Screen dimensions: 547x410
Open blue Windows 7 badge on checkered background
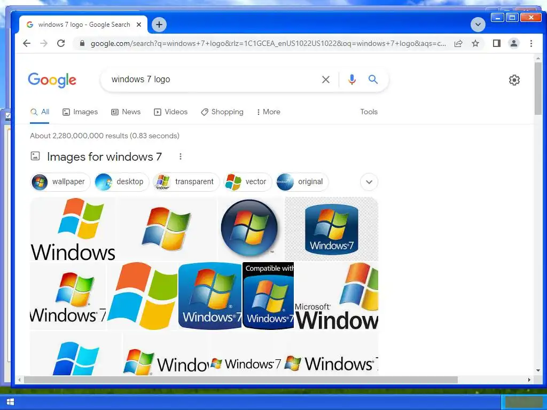point(331,229)
